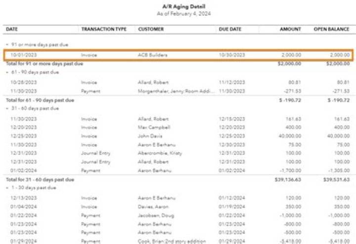Collapse the 31 - 60 days past due section
Viewport: 356px width, 244px height.
(x=6, y=108)
